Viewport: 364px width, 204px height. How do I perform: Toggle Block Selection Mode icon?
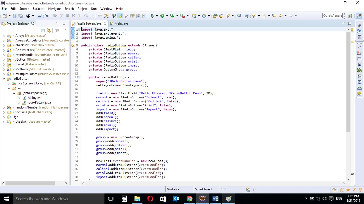pos(138,16)
